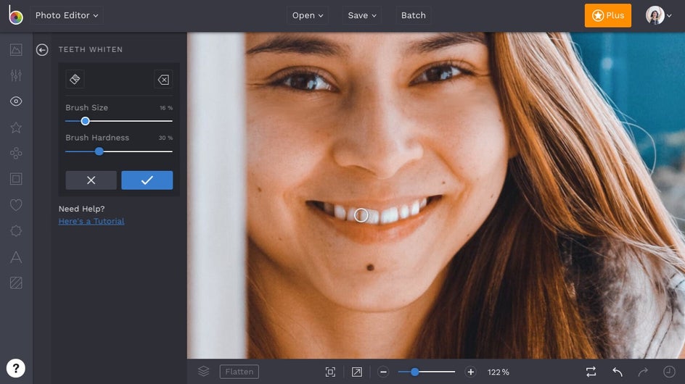This screenshot has width=685, height=384.
Task: Open the user profile avatar menu
Action: tap(658, 15)
